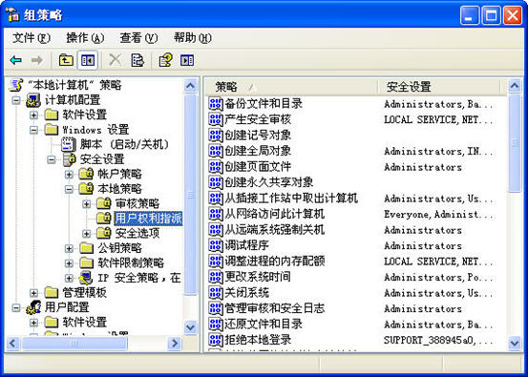Expand the 安全选项 tree node

click(86, 233)
